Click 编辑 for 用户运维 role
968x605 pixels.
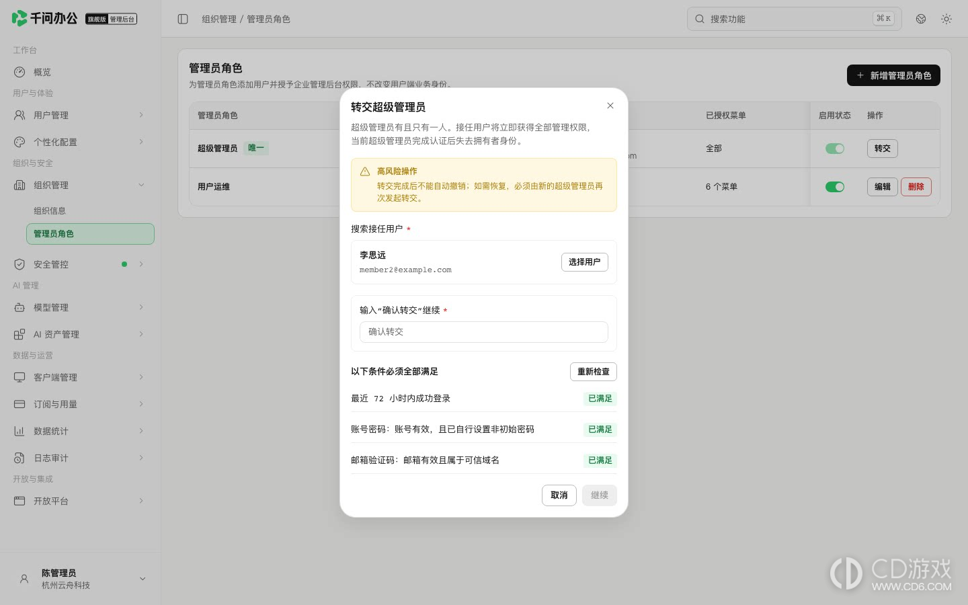(883, 187)
